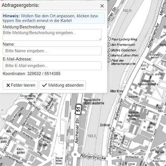Click the Johanniterufer street label

[112, 141]
